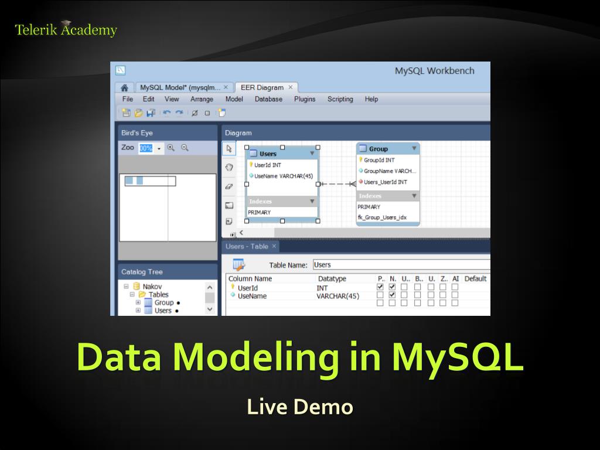Toggle the primary key checkbox for UserId
Image resolution: width=600 pixels, height=450 pixels.
pos(380,287)
